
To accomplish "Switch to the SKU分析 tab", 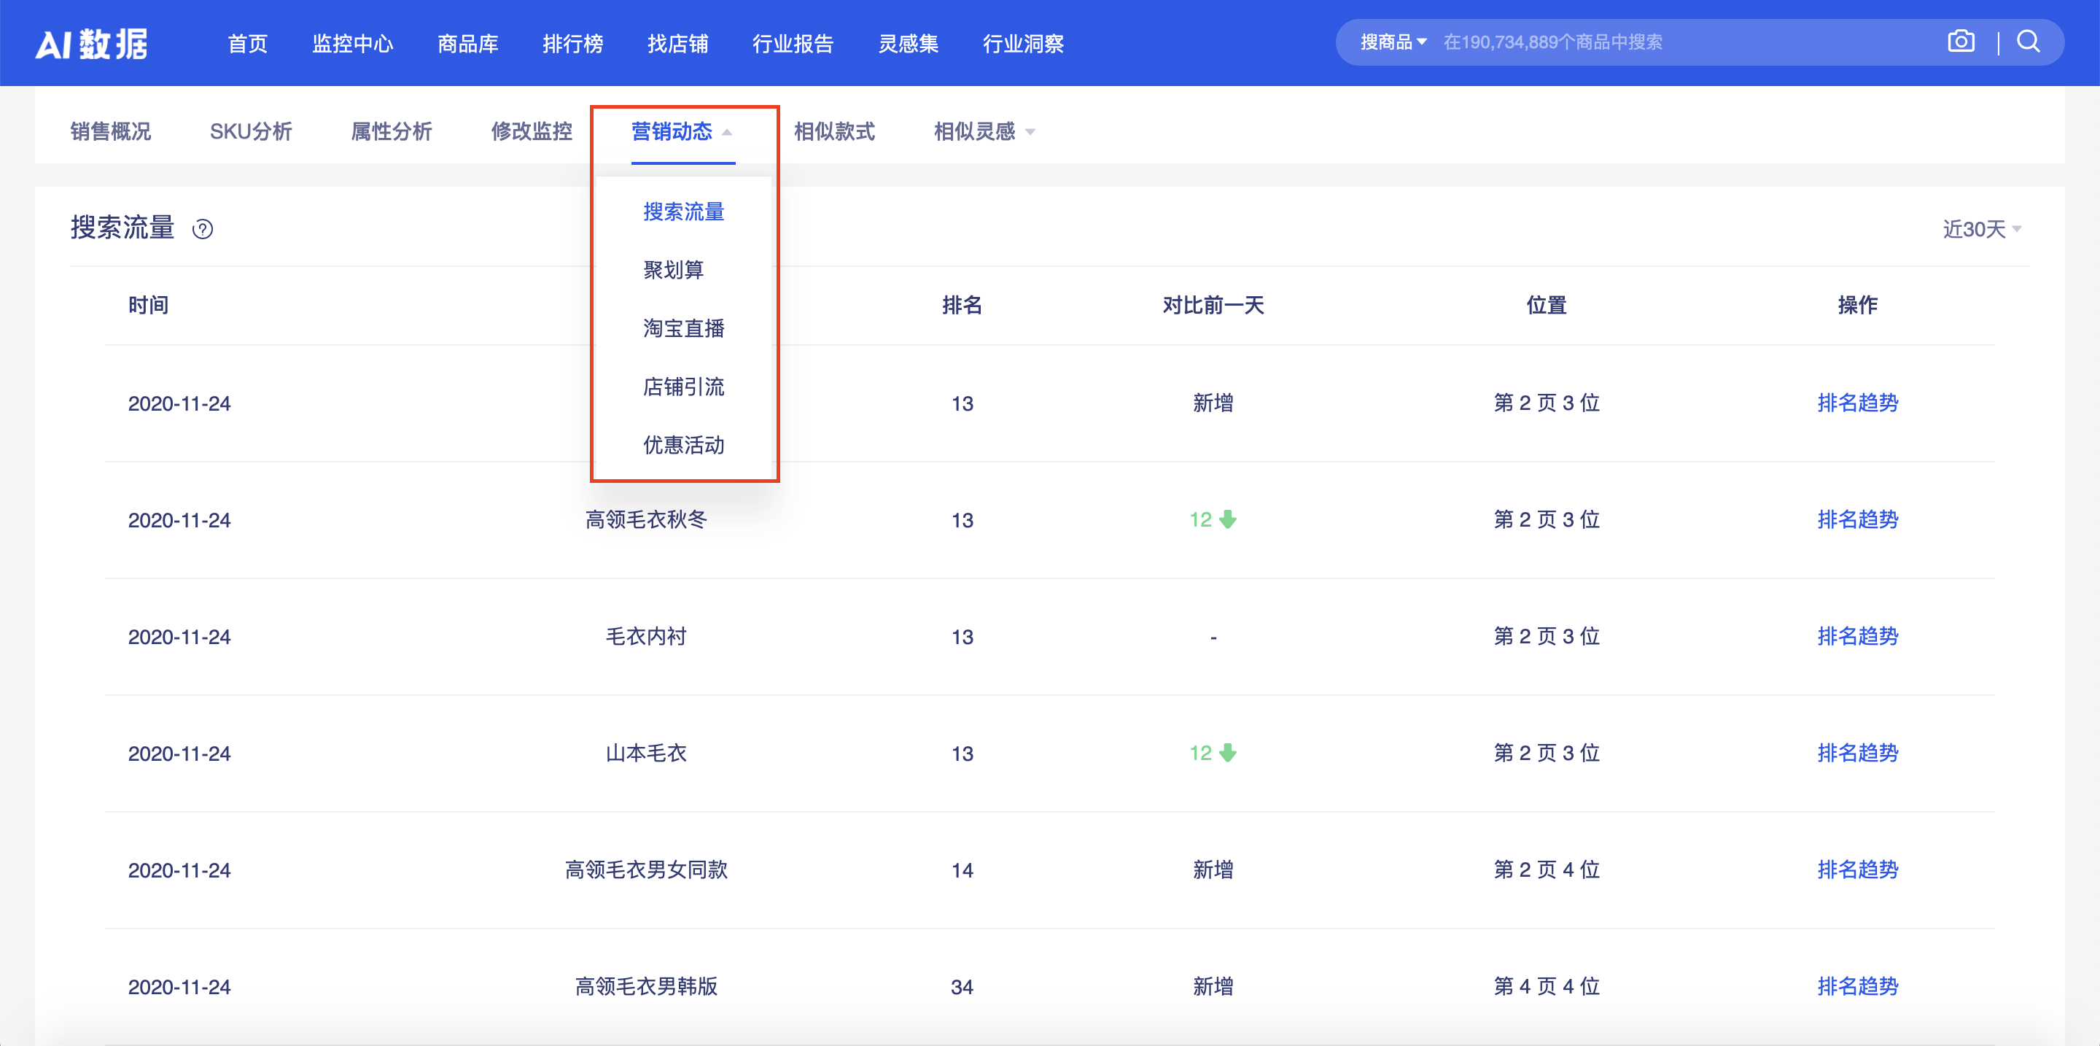I will pos(251,131).
